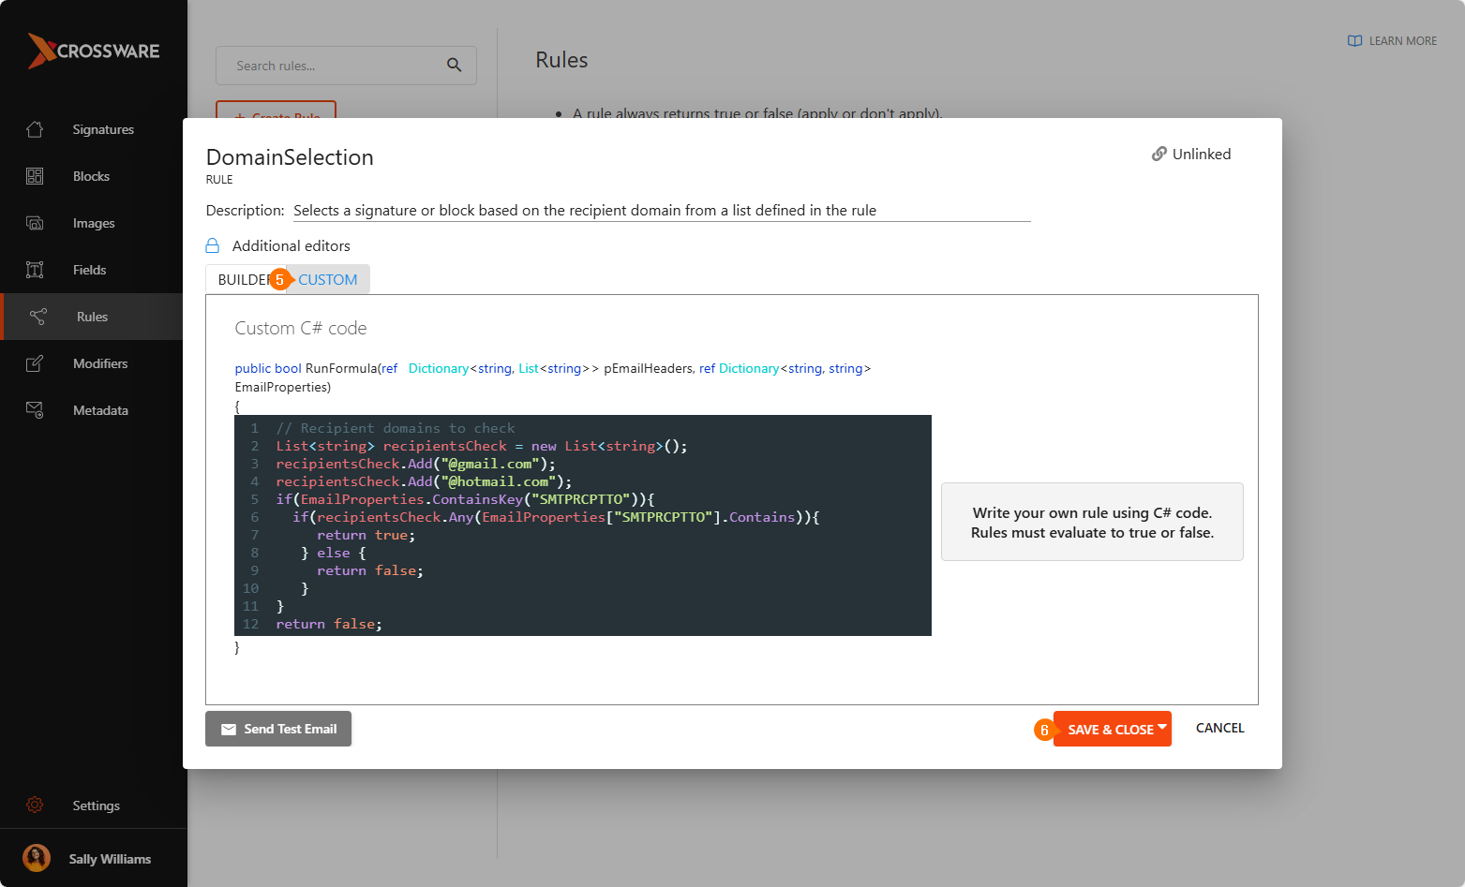Click the Modifiers edit icon

pos(35,363)
